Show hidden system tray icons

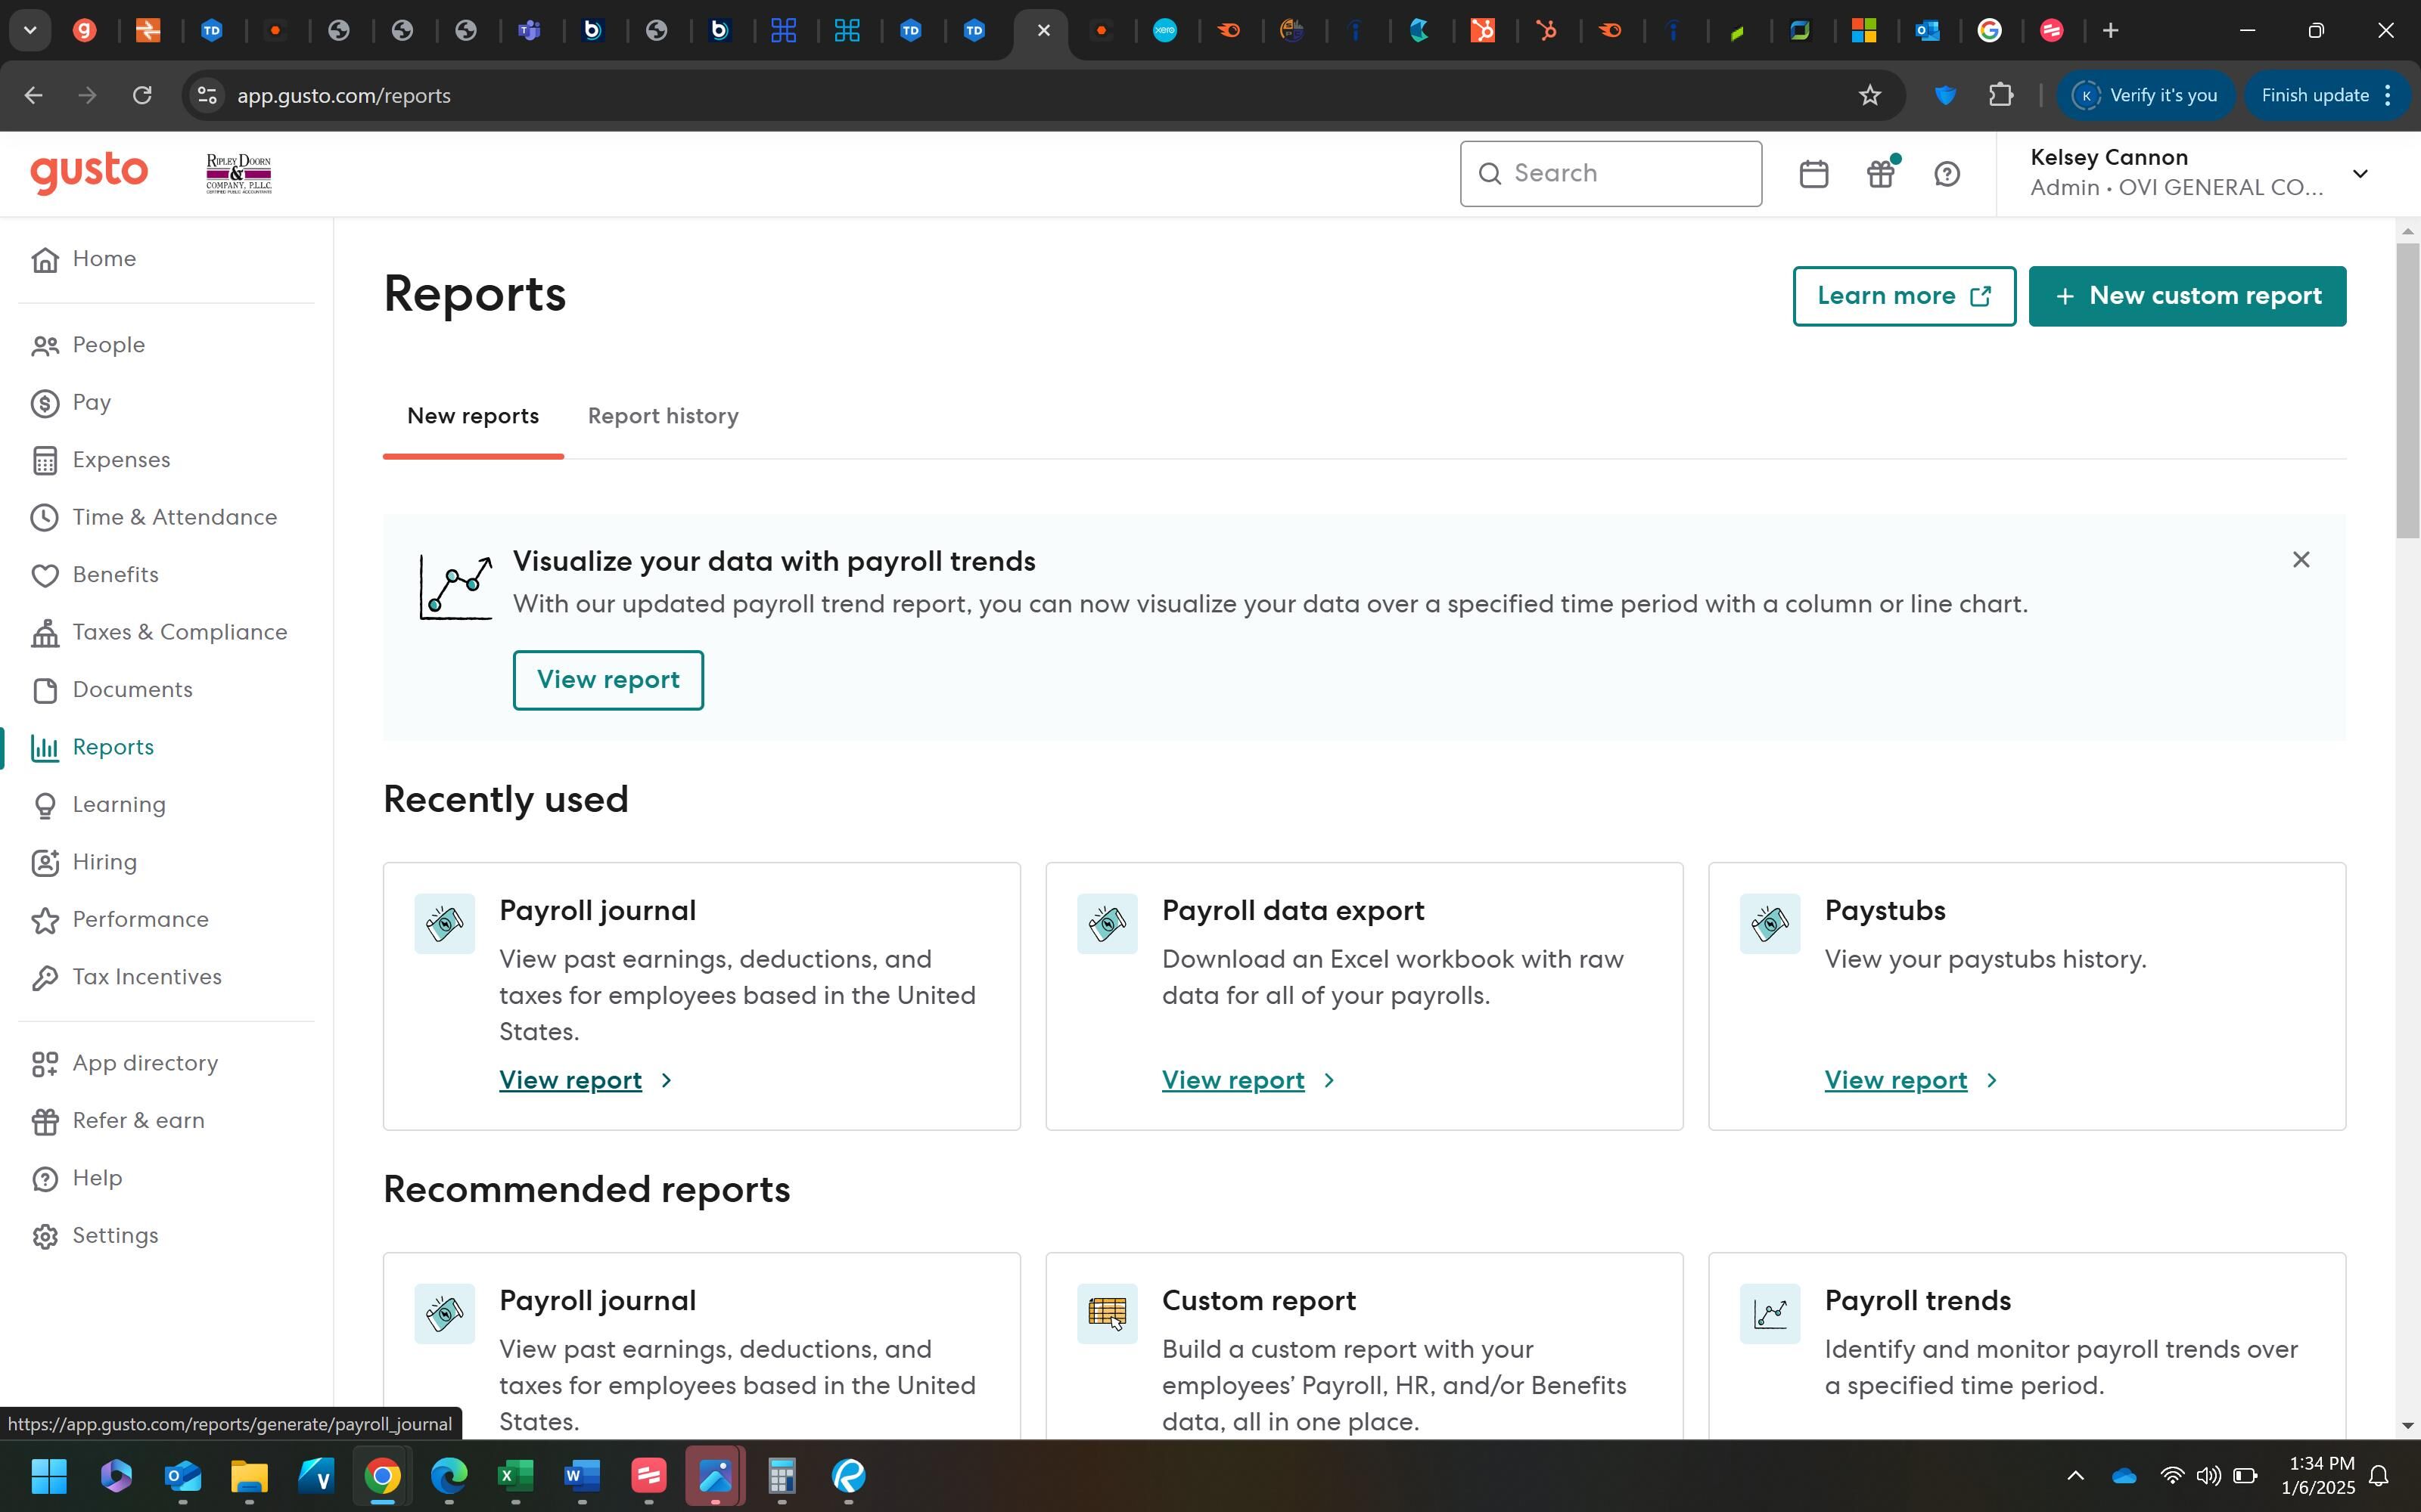(2074, 1476)
